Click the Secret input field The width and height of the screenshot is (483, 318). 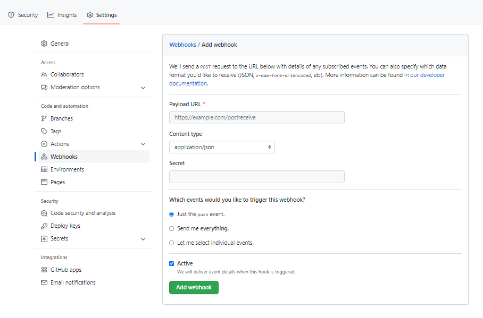pos(256,177)
